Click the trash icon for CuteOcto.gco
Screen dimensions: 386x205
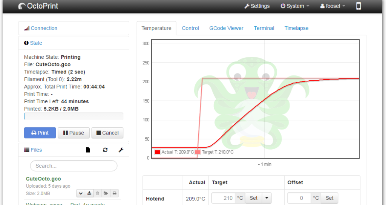click(98, 193)
